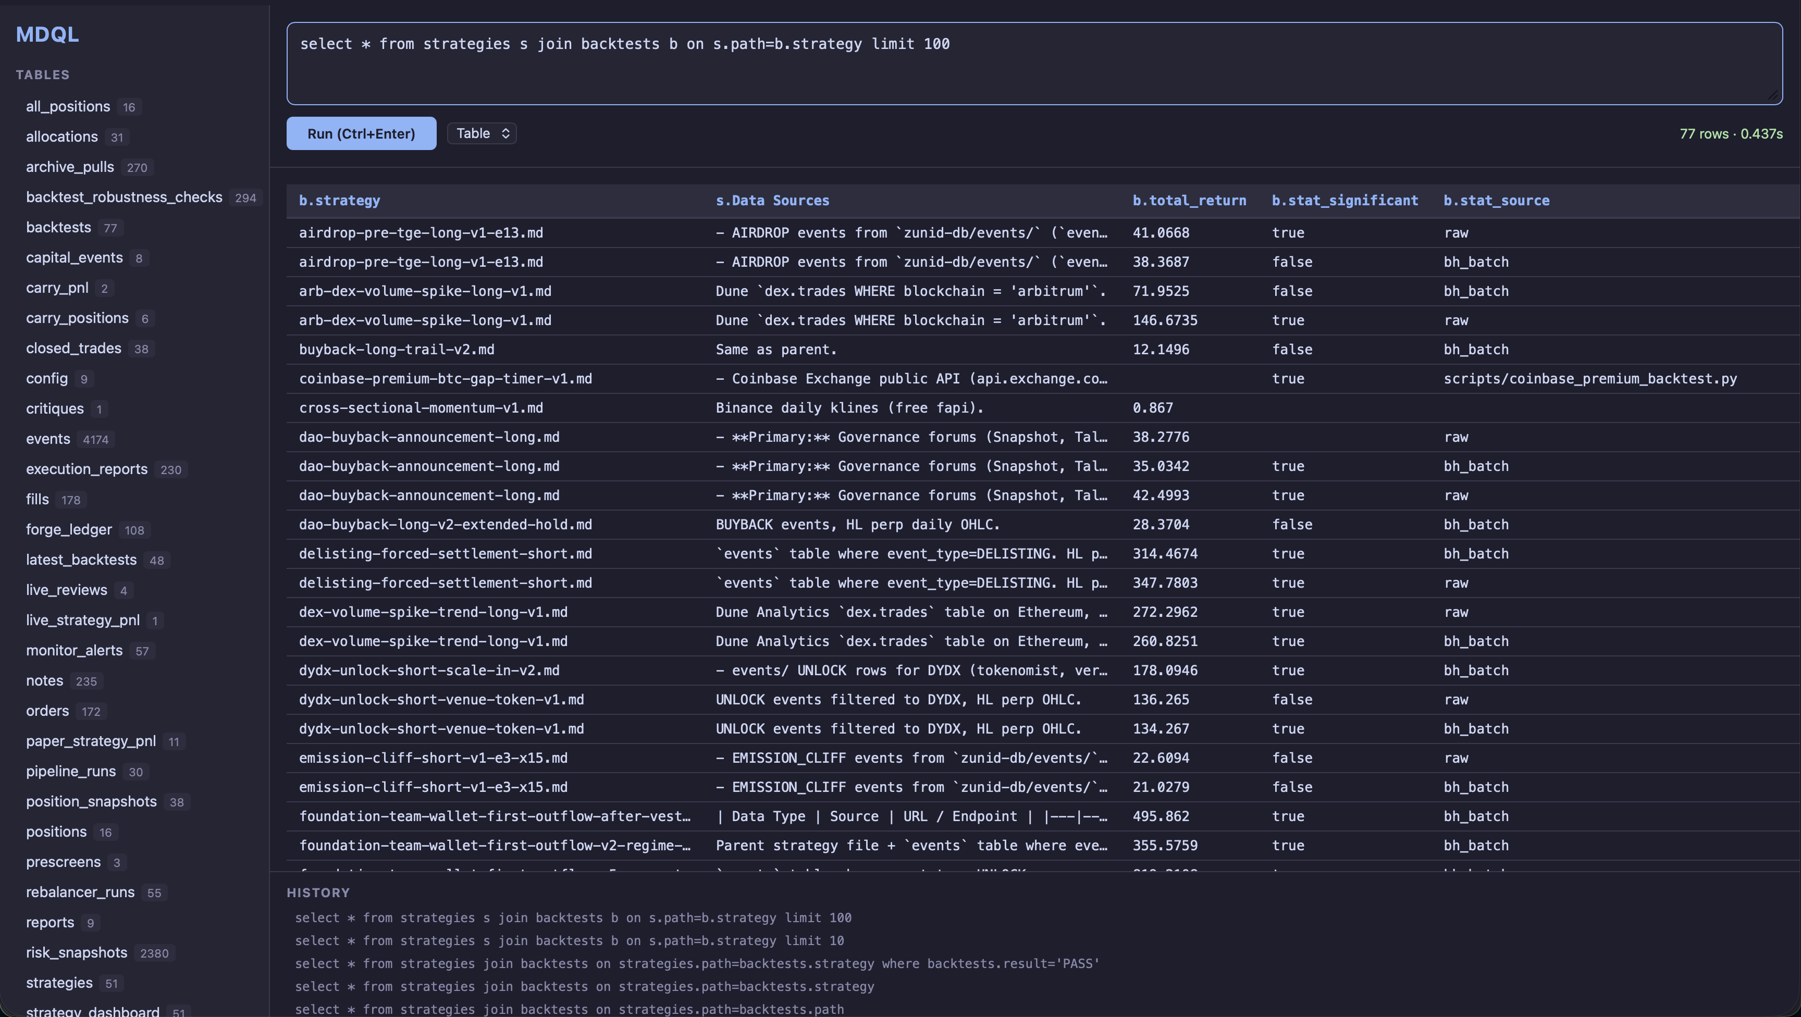Open the capital_events table
The image size is (1801, 1017).
tap(74, 257)
